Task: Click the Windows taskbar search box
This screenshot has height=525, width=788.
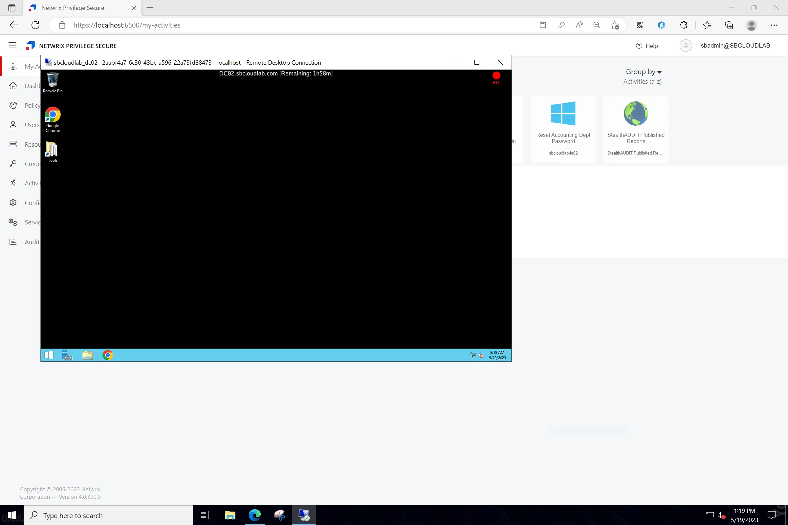Action: pos(109,515)
